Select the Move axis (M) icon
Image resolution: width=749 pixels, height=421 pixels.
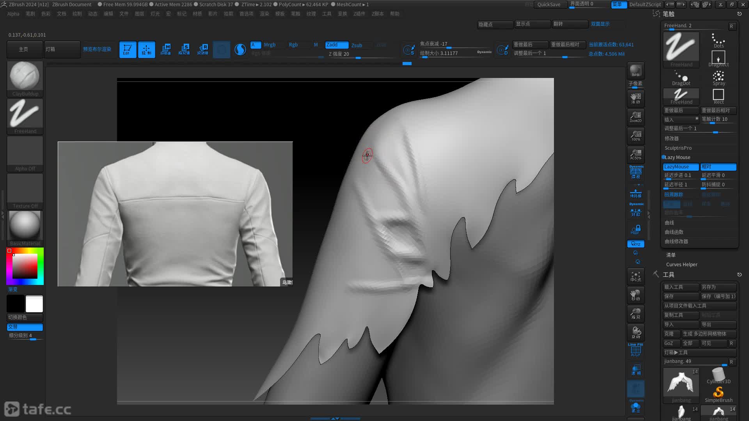click(165, 50)
